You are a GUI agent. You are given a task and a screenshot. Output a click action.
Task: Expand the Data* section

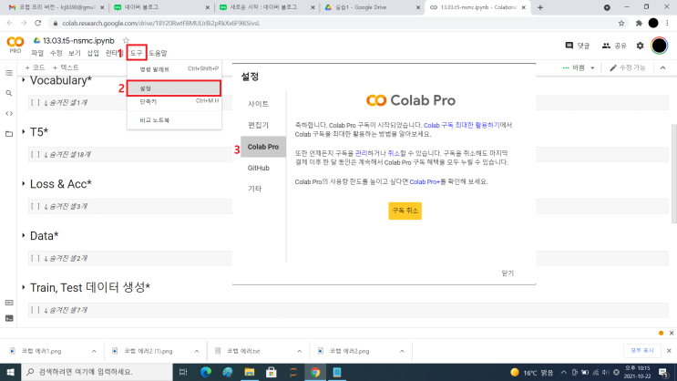[x=24, y=235]
